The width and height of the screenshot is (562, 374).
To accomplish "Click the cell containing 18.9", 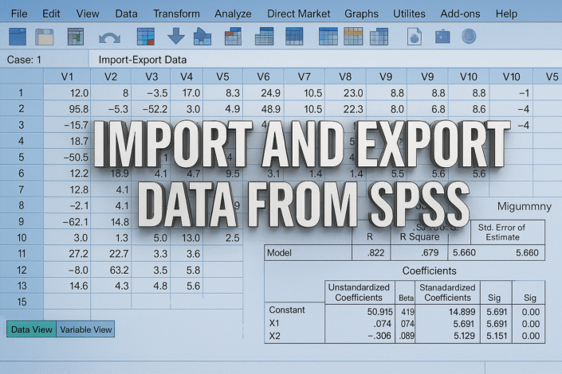I will tap(111, 173).
